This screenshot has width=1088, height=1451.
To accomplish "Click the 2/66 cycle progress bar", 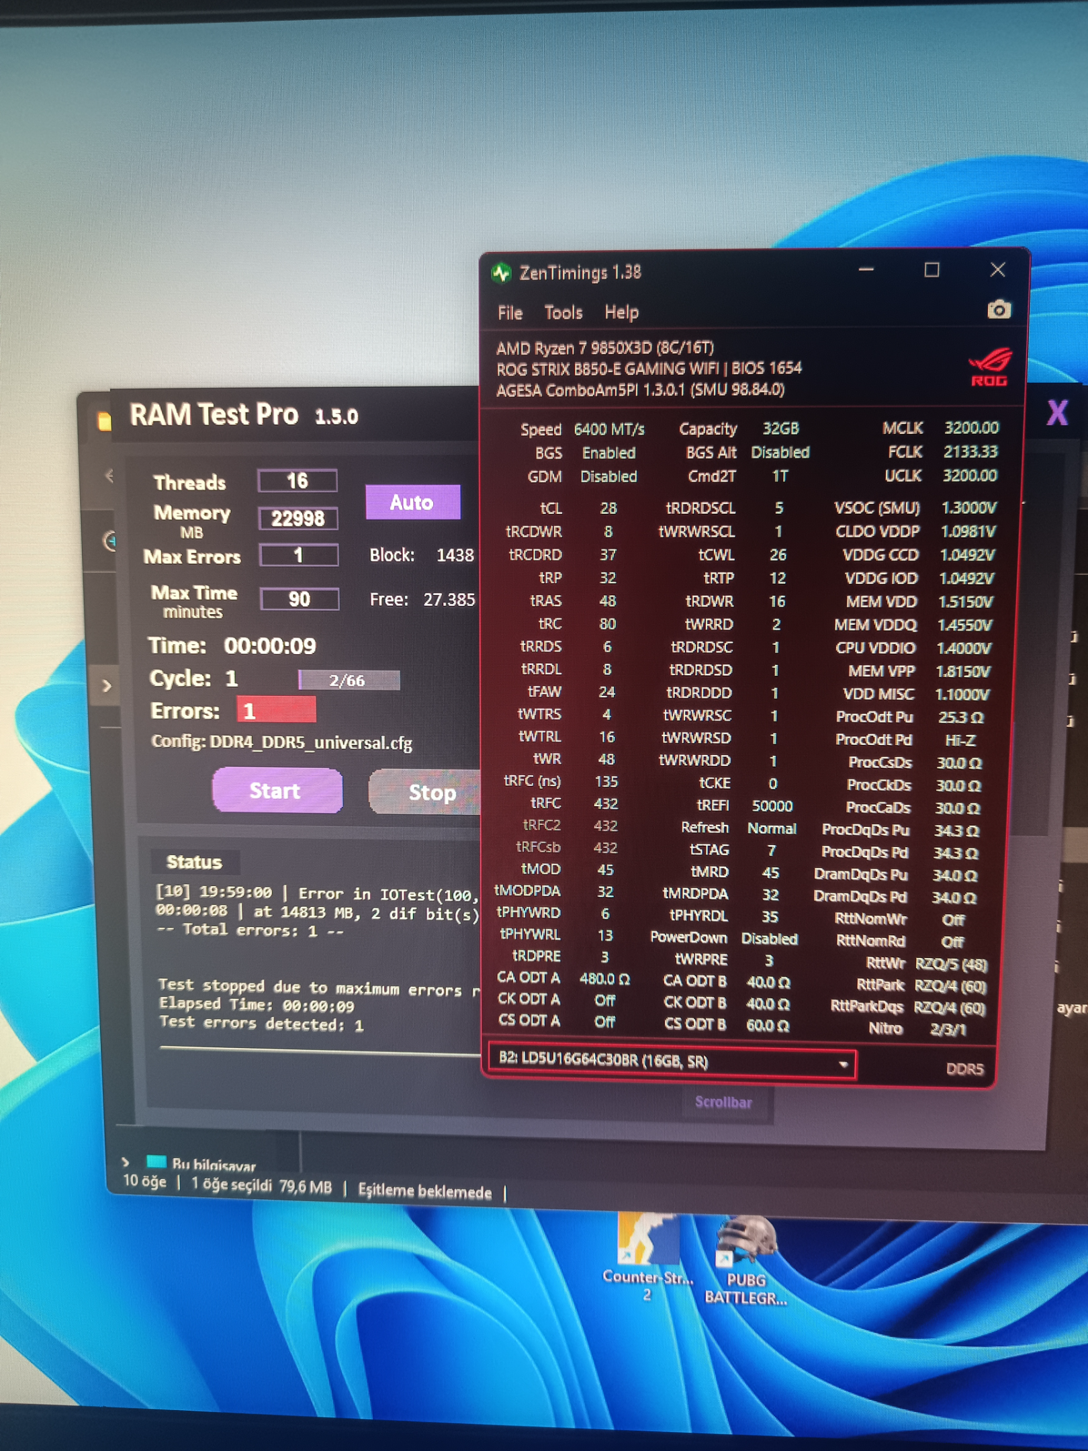I will (x=349, y=680).
